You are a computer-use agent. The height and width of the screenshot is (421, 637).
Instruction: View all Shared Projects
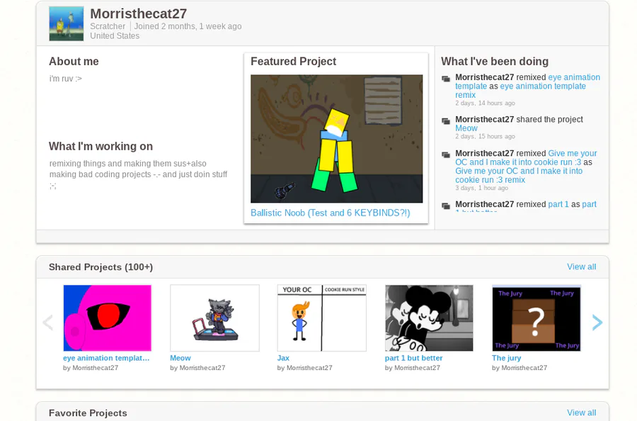[x=581, y=266]
